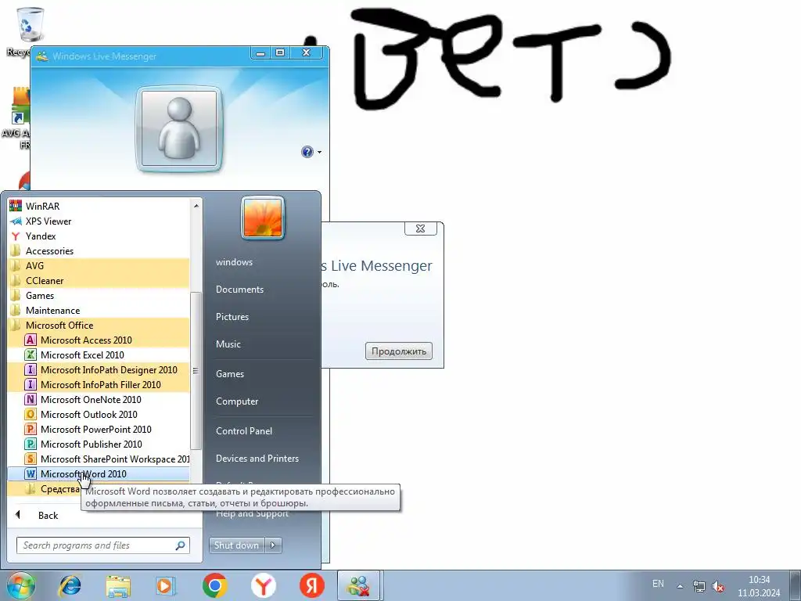Open Music from the Start menu
The image size is (801, 601).
pyautogui.click(x=228, y=344)
